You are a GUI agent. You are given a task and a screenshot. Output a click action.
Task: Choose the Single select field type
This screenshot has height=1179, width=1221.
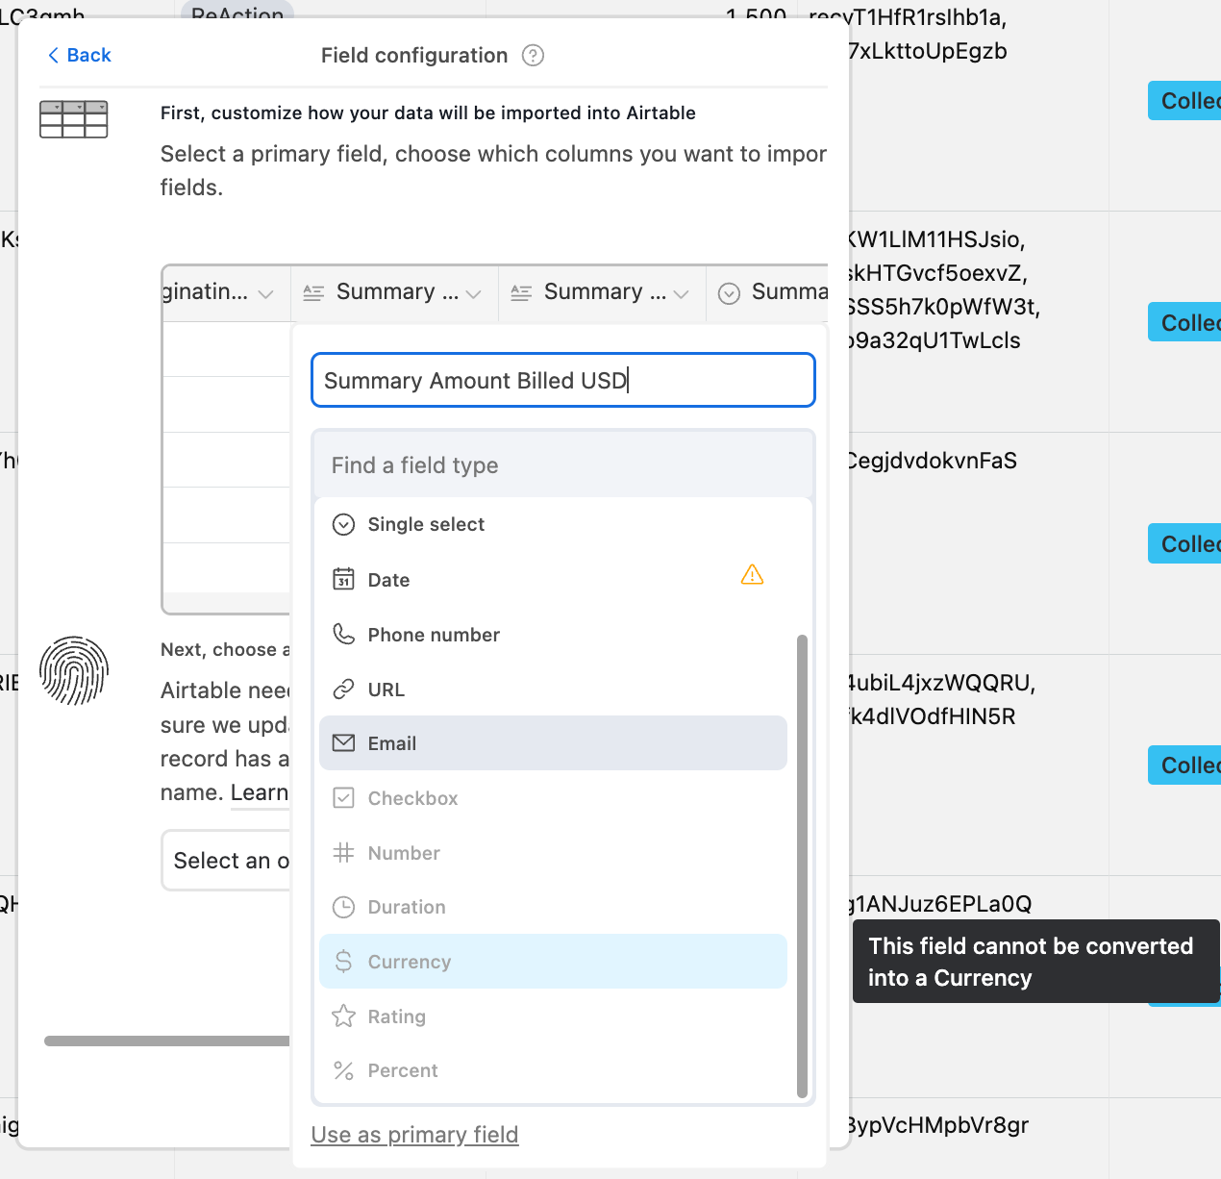point(553,524)
